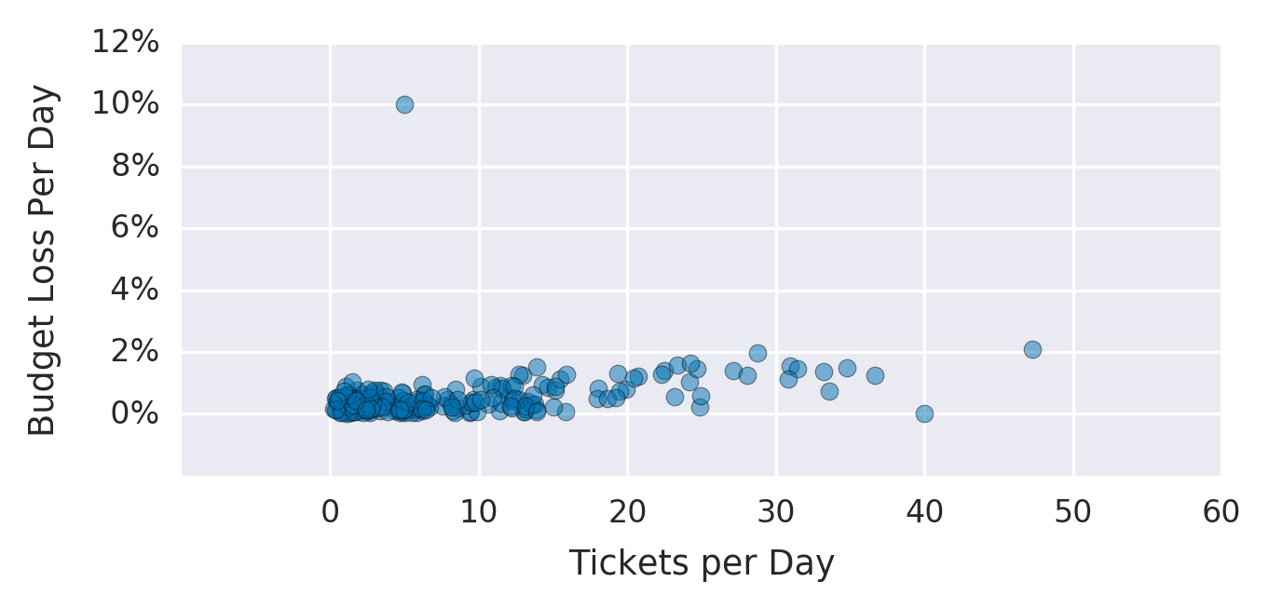The image size is (1269, 609).
Task: Click the 30 x-axis tick label
Action: [x=775, y=511]
